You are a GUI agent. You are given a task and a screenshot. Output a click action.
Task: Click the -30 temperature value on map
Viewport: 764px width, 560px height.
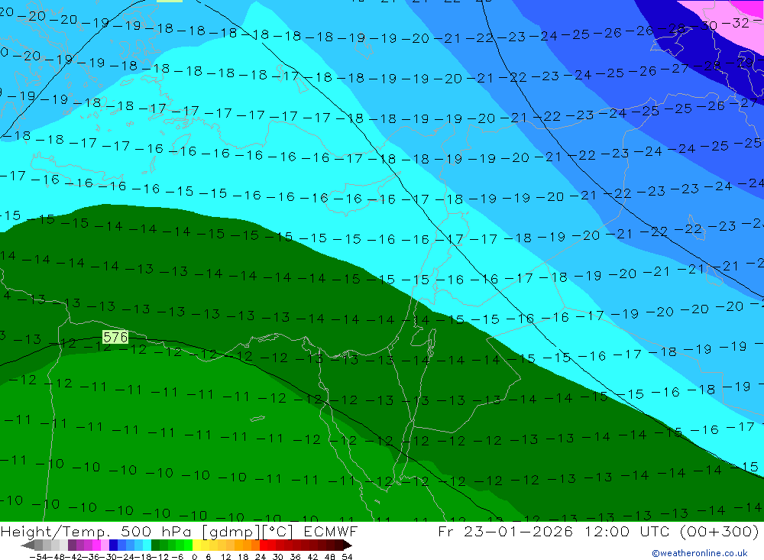click(x=703, y=25)
